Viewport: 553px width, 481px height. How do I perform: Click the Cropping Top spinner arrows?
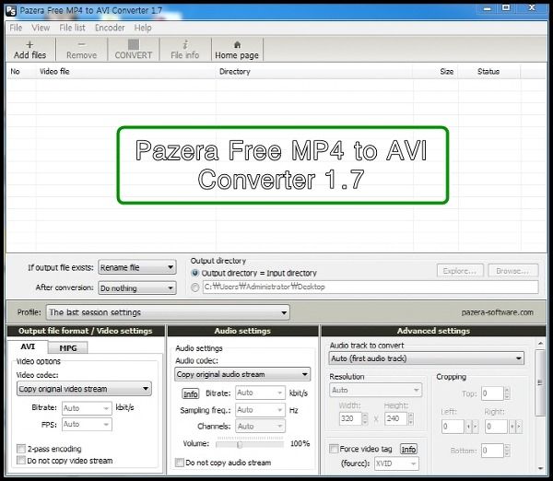click(x=507, y=393)
